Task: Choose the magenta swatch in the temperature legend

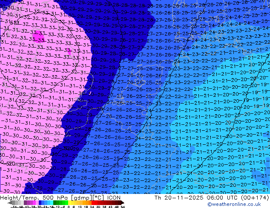Action: (x=34, y=202)
